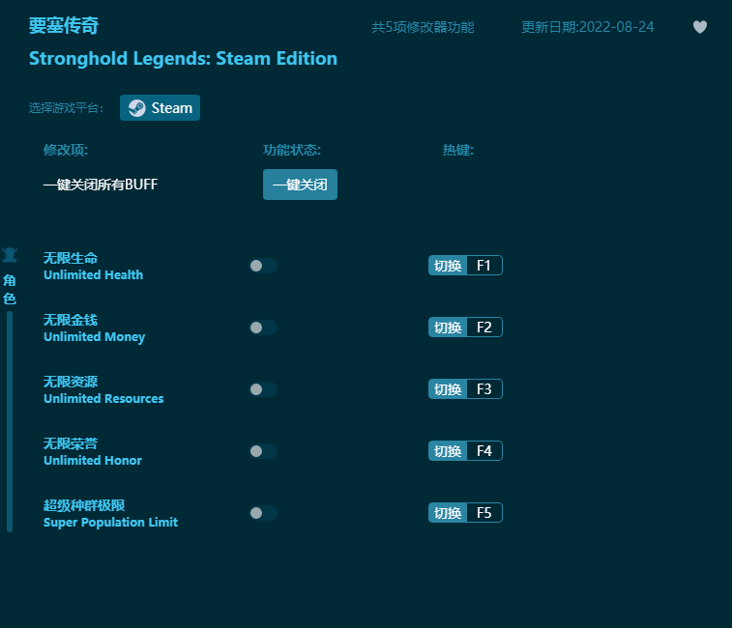
Task: Click the 热键 column header
Action: pos(458,150)
